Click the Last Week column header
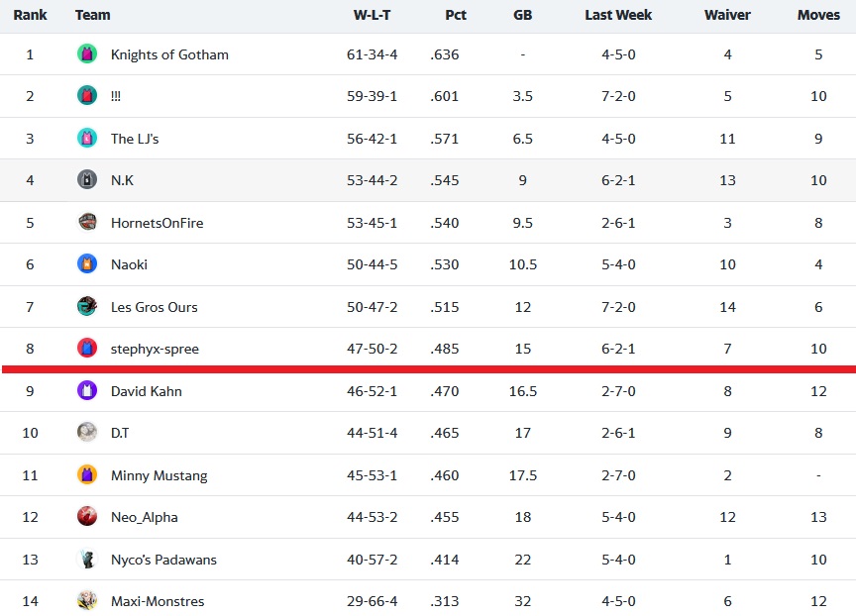This screenshot has width=856, height=616. pos(618,15)
